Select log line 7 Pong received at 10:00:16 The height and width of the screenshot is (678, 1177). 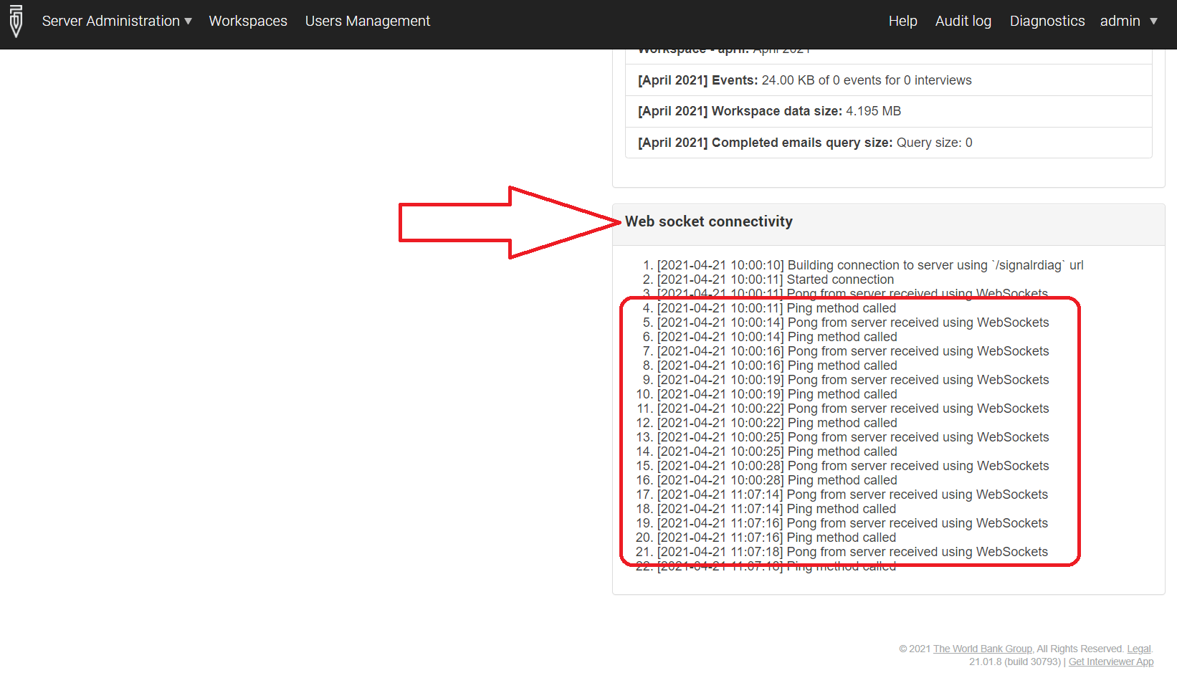tap(853, 351)
